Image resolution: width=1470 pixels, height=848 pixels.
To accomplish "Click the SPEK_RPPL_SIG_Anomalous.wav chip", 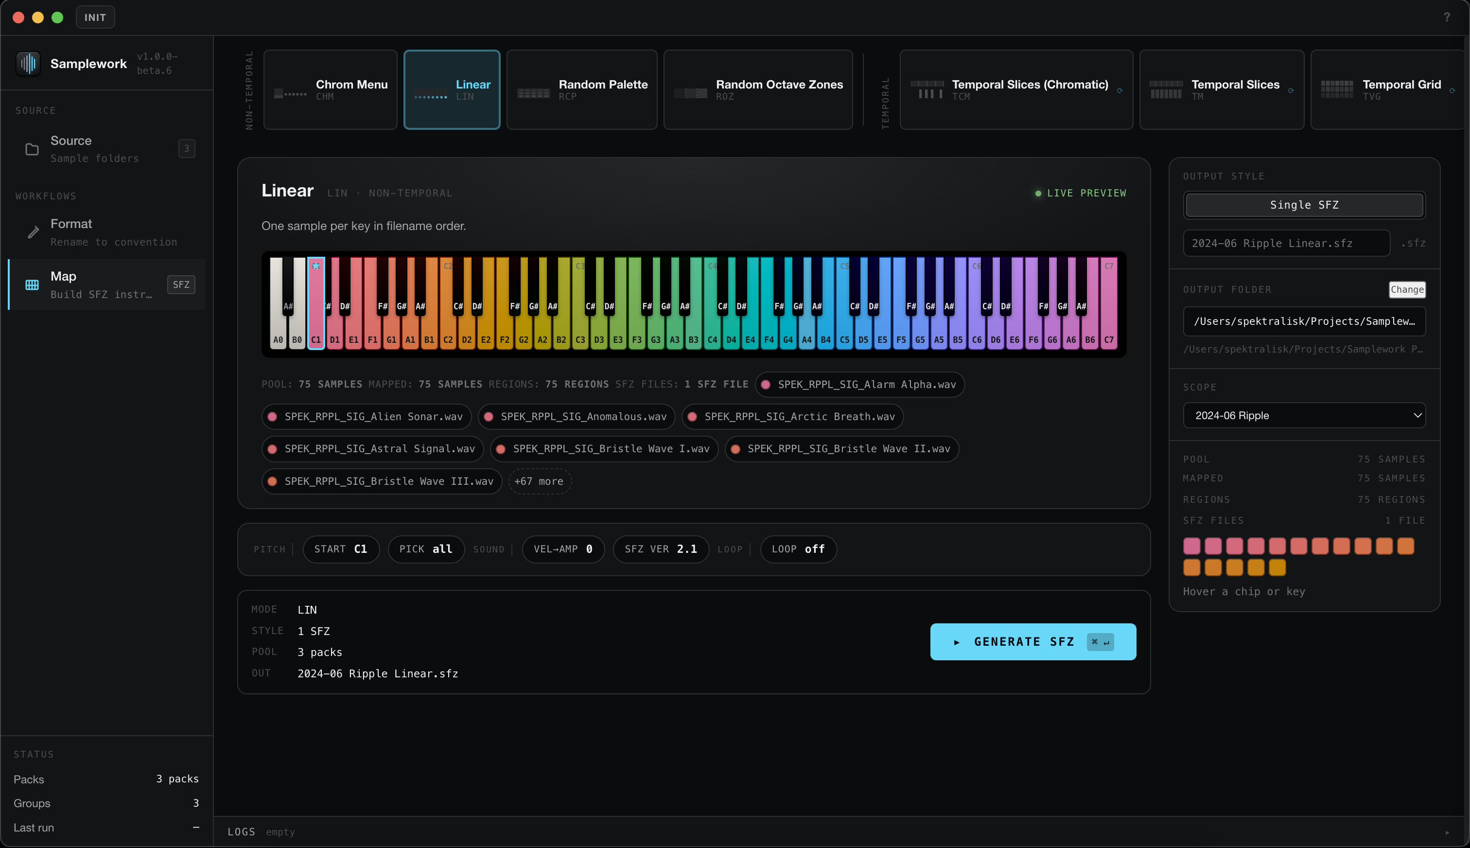I will point(577,417).
